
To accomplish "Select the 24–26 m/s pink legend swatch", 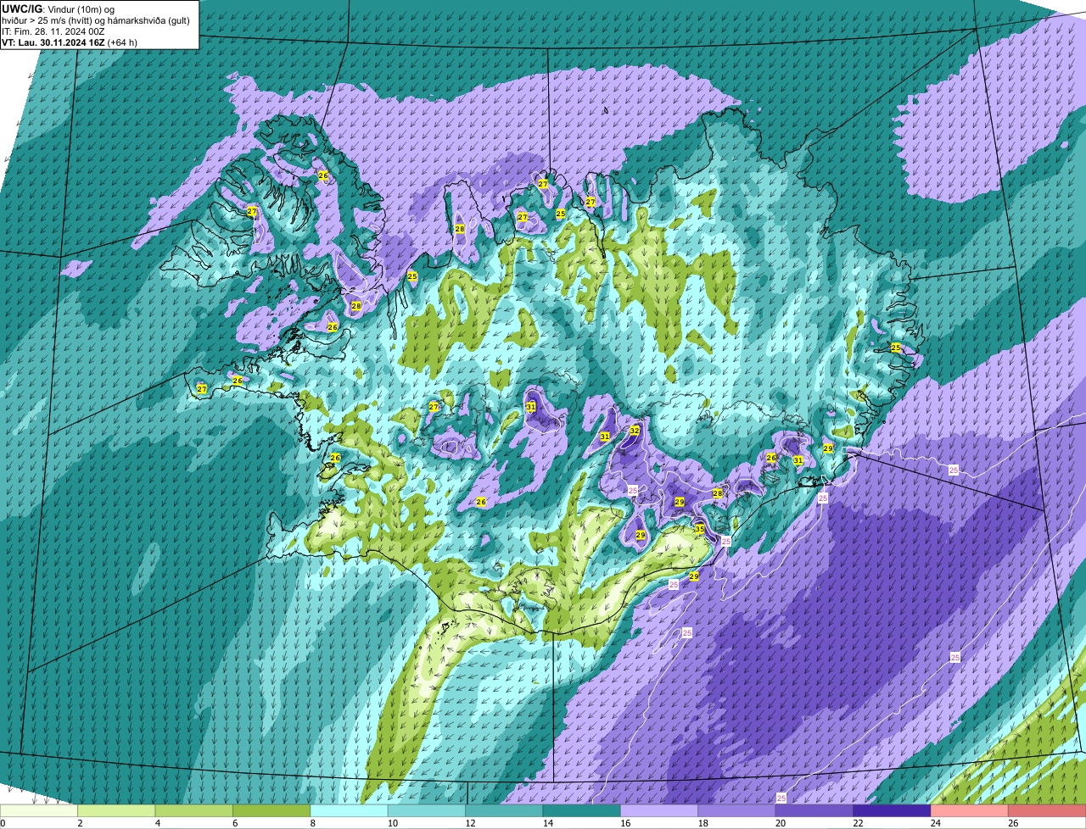I will 970,811.
